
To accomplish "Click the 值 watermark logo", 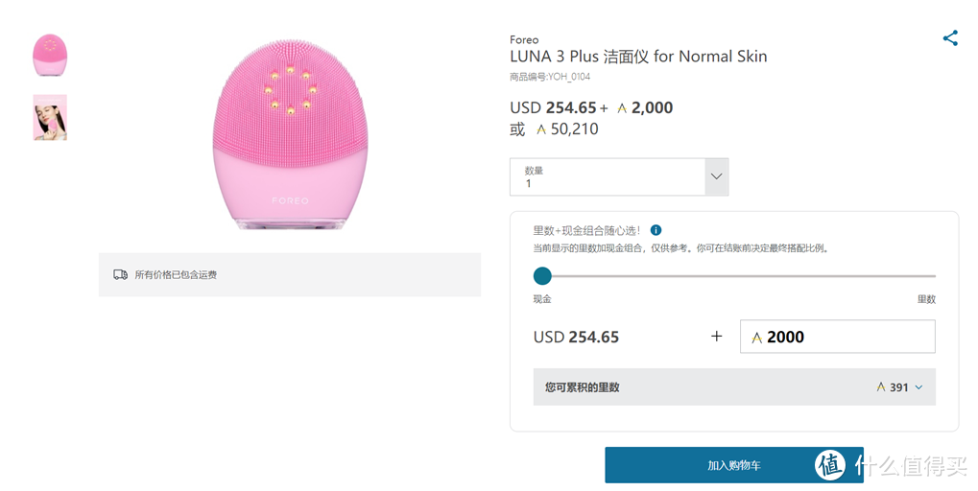I will [830, 465].
